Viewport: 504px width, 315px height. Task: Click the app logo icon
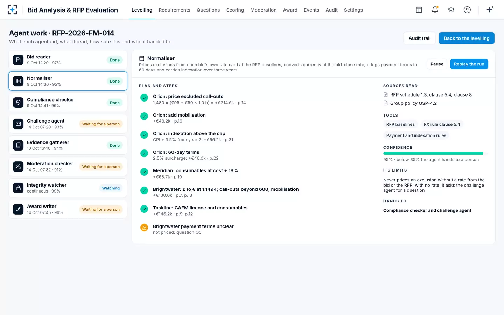click(12, 10)
